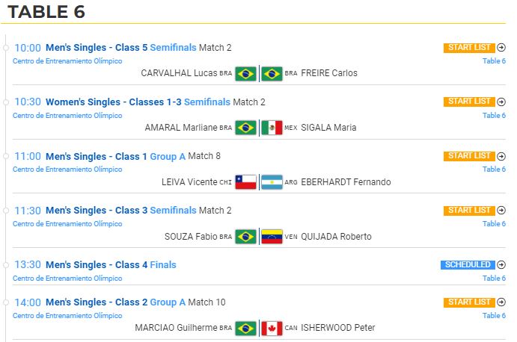517x342 pixels.
Task: Click Chile flag beside LEIVA Vicente
Action: tap(245, 182)
